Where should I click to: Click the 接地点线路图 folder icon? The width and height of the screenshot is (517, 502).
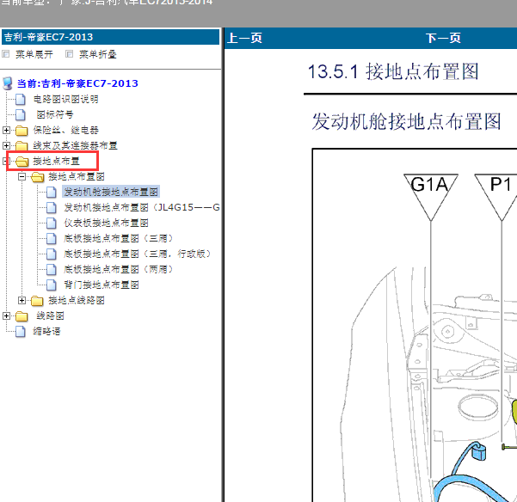[x=37, y=300]
